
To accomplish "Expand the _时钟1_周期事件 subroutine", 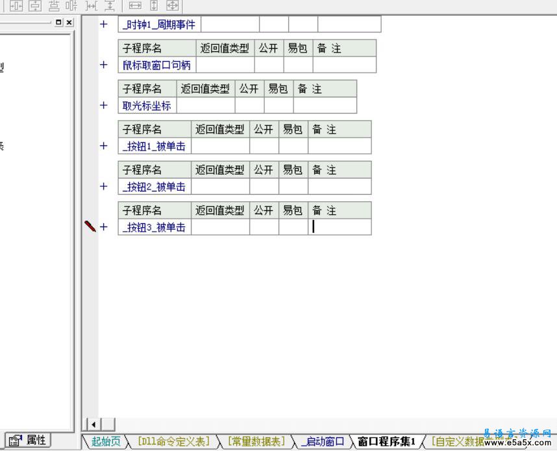I will tap(103, 24).
